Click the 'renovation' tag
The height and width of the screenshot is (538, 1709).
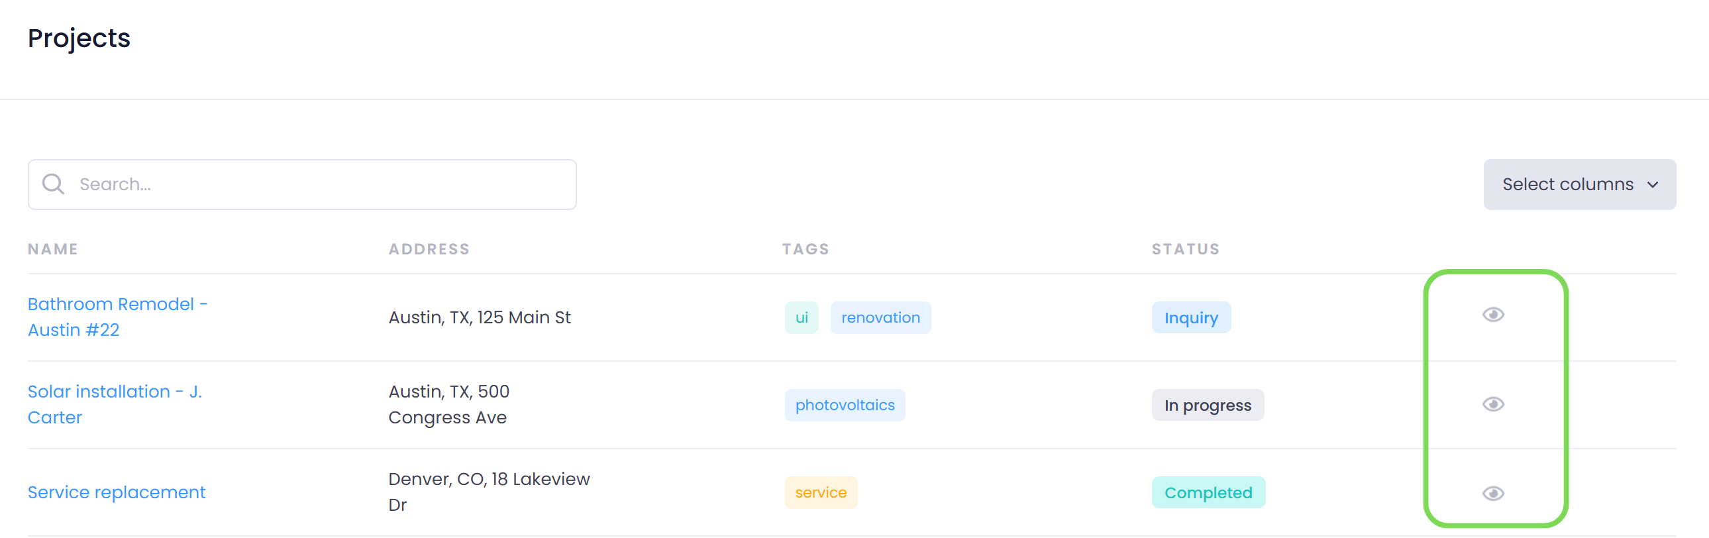[x=880, y=318]
